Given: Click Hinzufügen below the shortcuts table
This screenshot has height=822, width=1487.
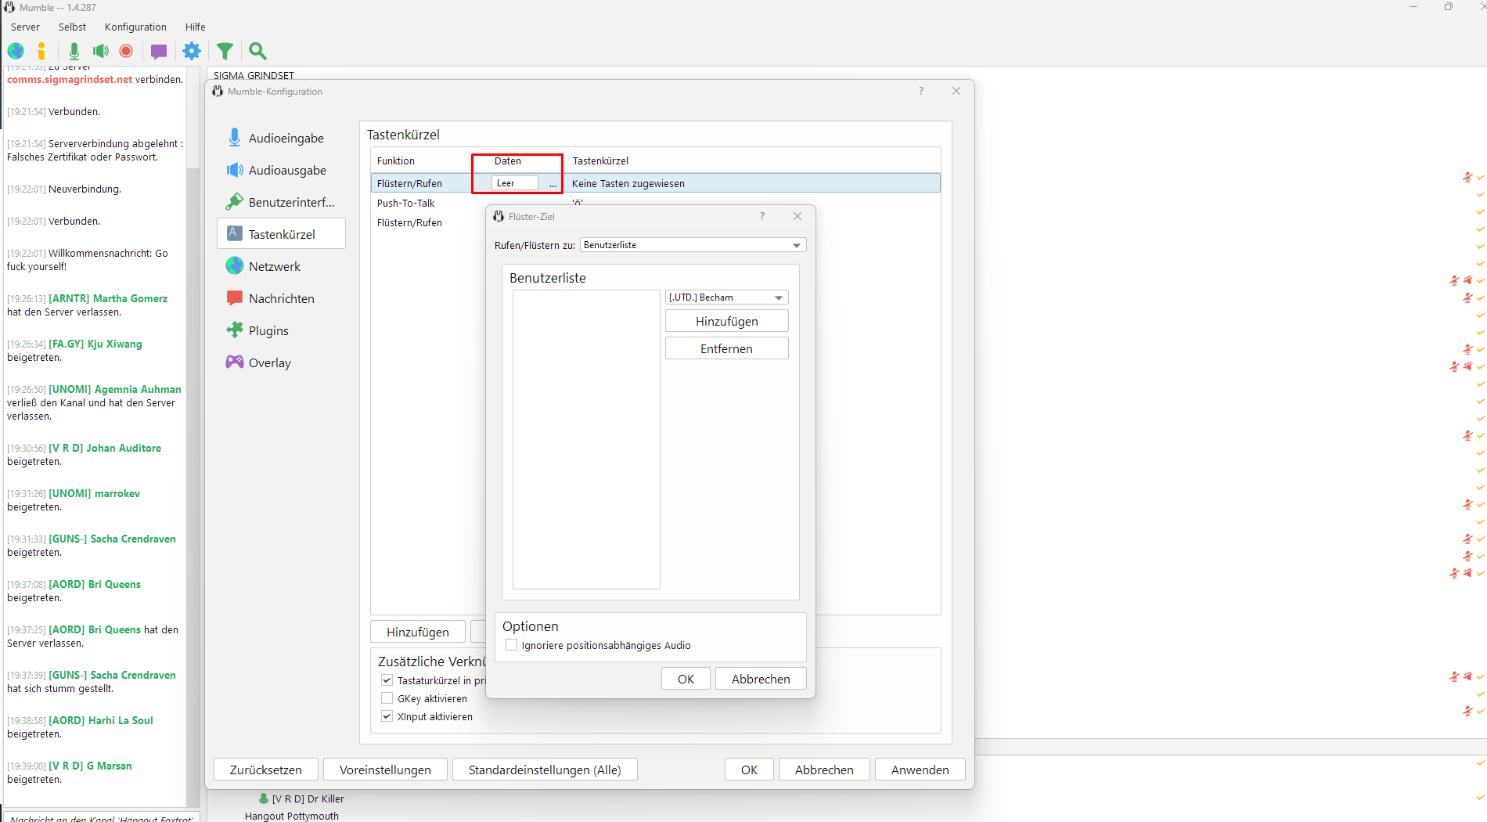Looking at the screenshot, I should click(418, 632).
